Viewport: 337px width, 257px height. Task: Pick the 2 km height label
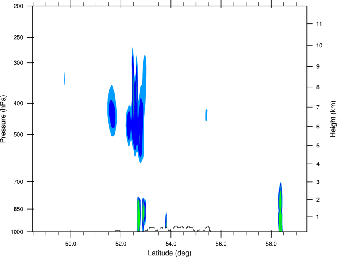tap(318, 200)
